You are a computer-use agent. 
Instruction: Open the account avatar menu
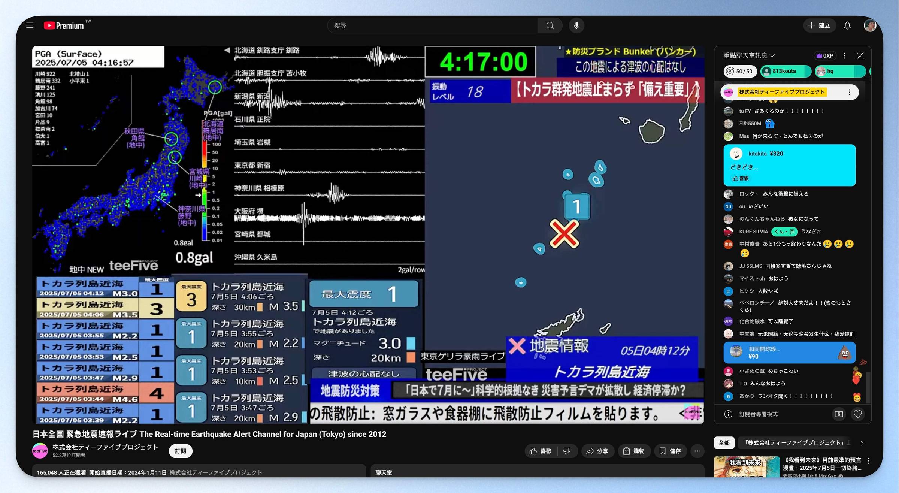coord(870,25)
